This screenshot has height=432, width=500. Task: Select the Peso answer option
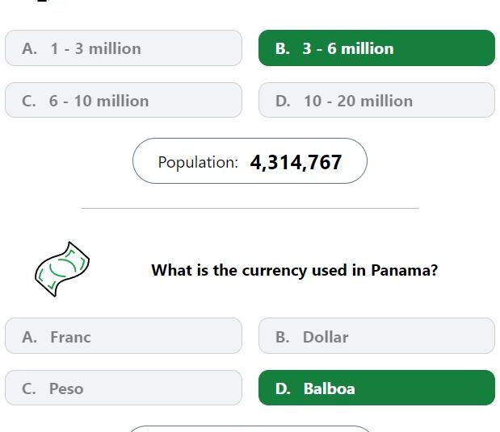coord(124,388)
